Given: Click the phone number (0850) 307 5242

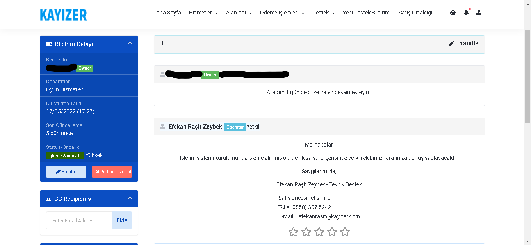Looking at the screenshot, I should tap(311, 207).
